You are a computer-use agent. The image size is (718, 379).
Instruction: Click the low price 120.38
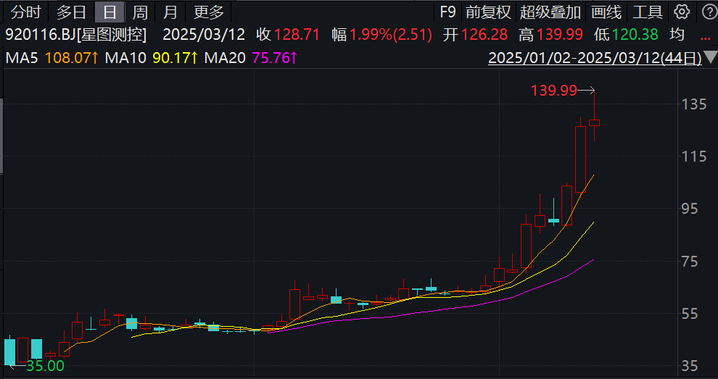[635, 34]
